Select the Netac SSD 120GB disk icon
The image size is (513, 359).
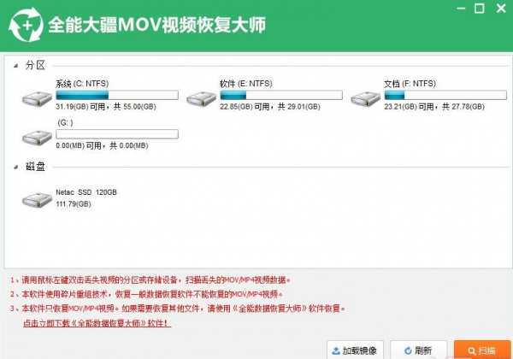[x=37, y=199]
